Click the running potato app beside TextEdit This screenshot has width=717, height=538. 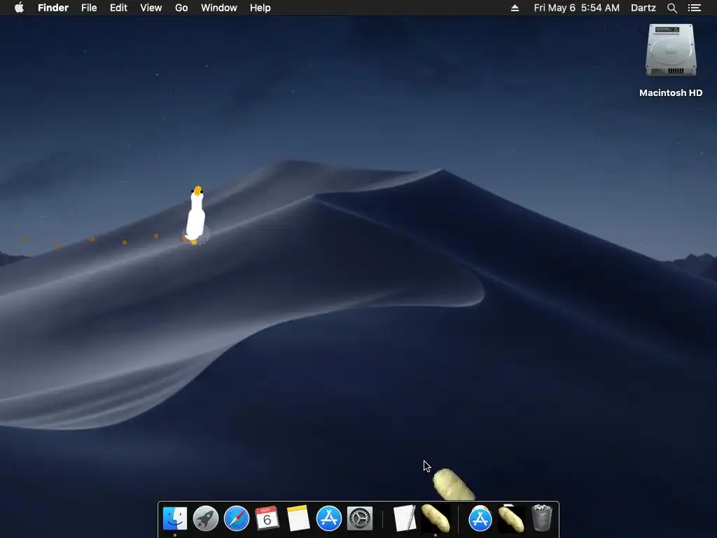click(x=436, y=518)
